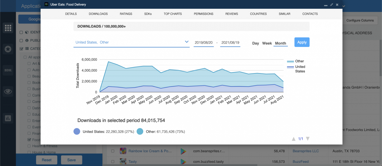Click the Uber Eats app icon in title bar

pos(46,4)
